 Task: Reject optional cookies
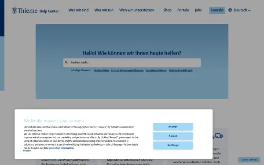(173, 136)
